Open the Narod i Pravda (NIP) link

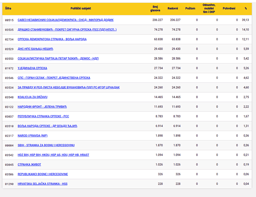(x=33, y=136)
